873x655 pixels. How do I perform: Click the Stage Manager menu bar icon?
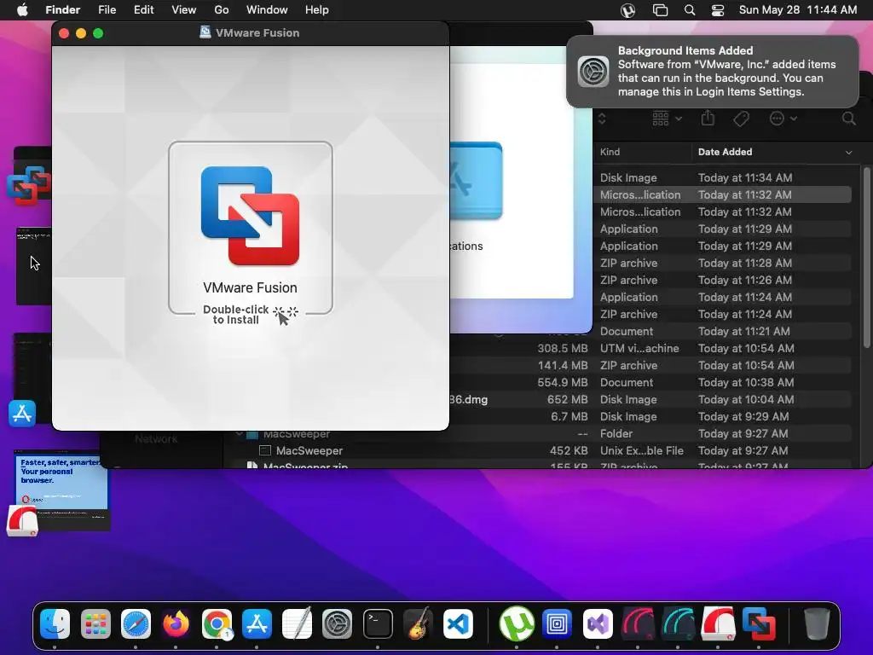pyautogui.click(x=661, y=10)
